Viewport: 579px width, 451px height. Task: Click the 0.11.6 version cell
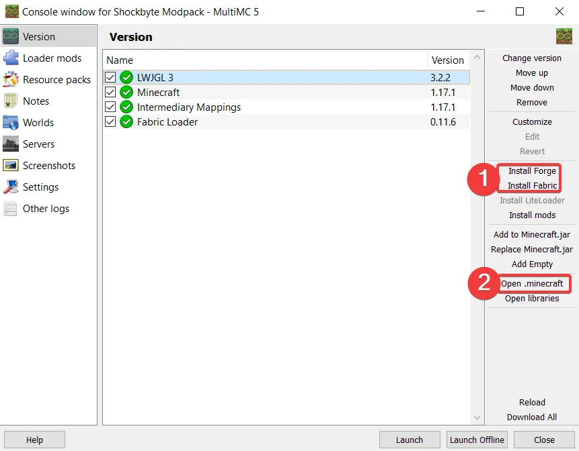[x=442, y=122]
